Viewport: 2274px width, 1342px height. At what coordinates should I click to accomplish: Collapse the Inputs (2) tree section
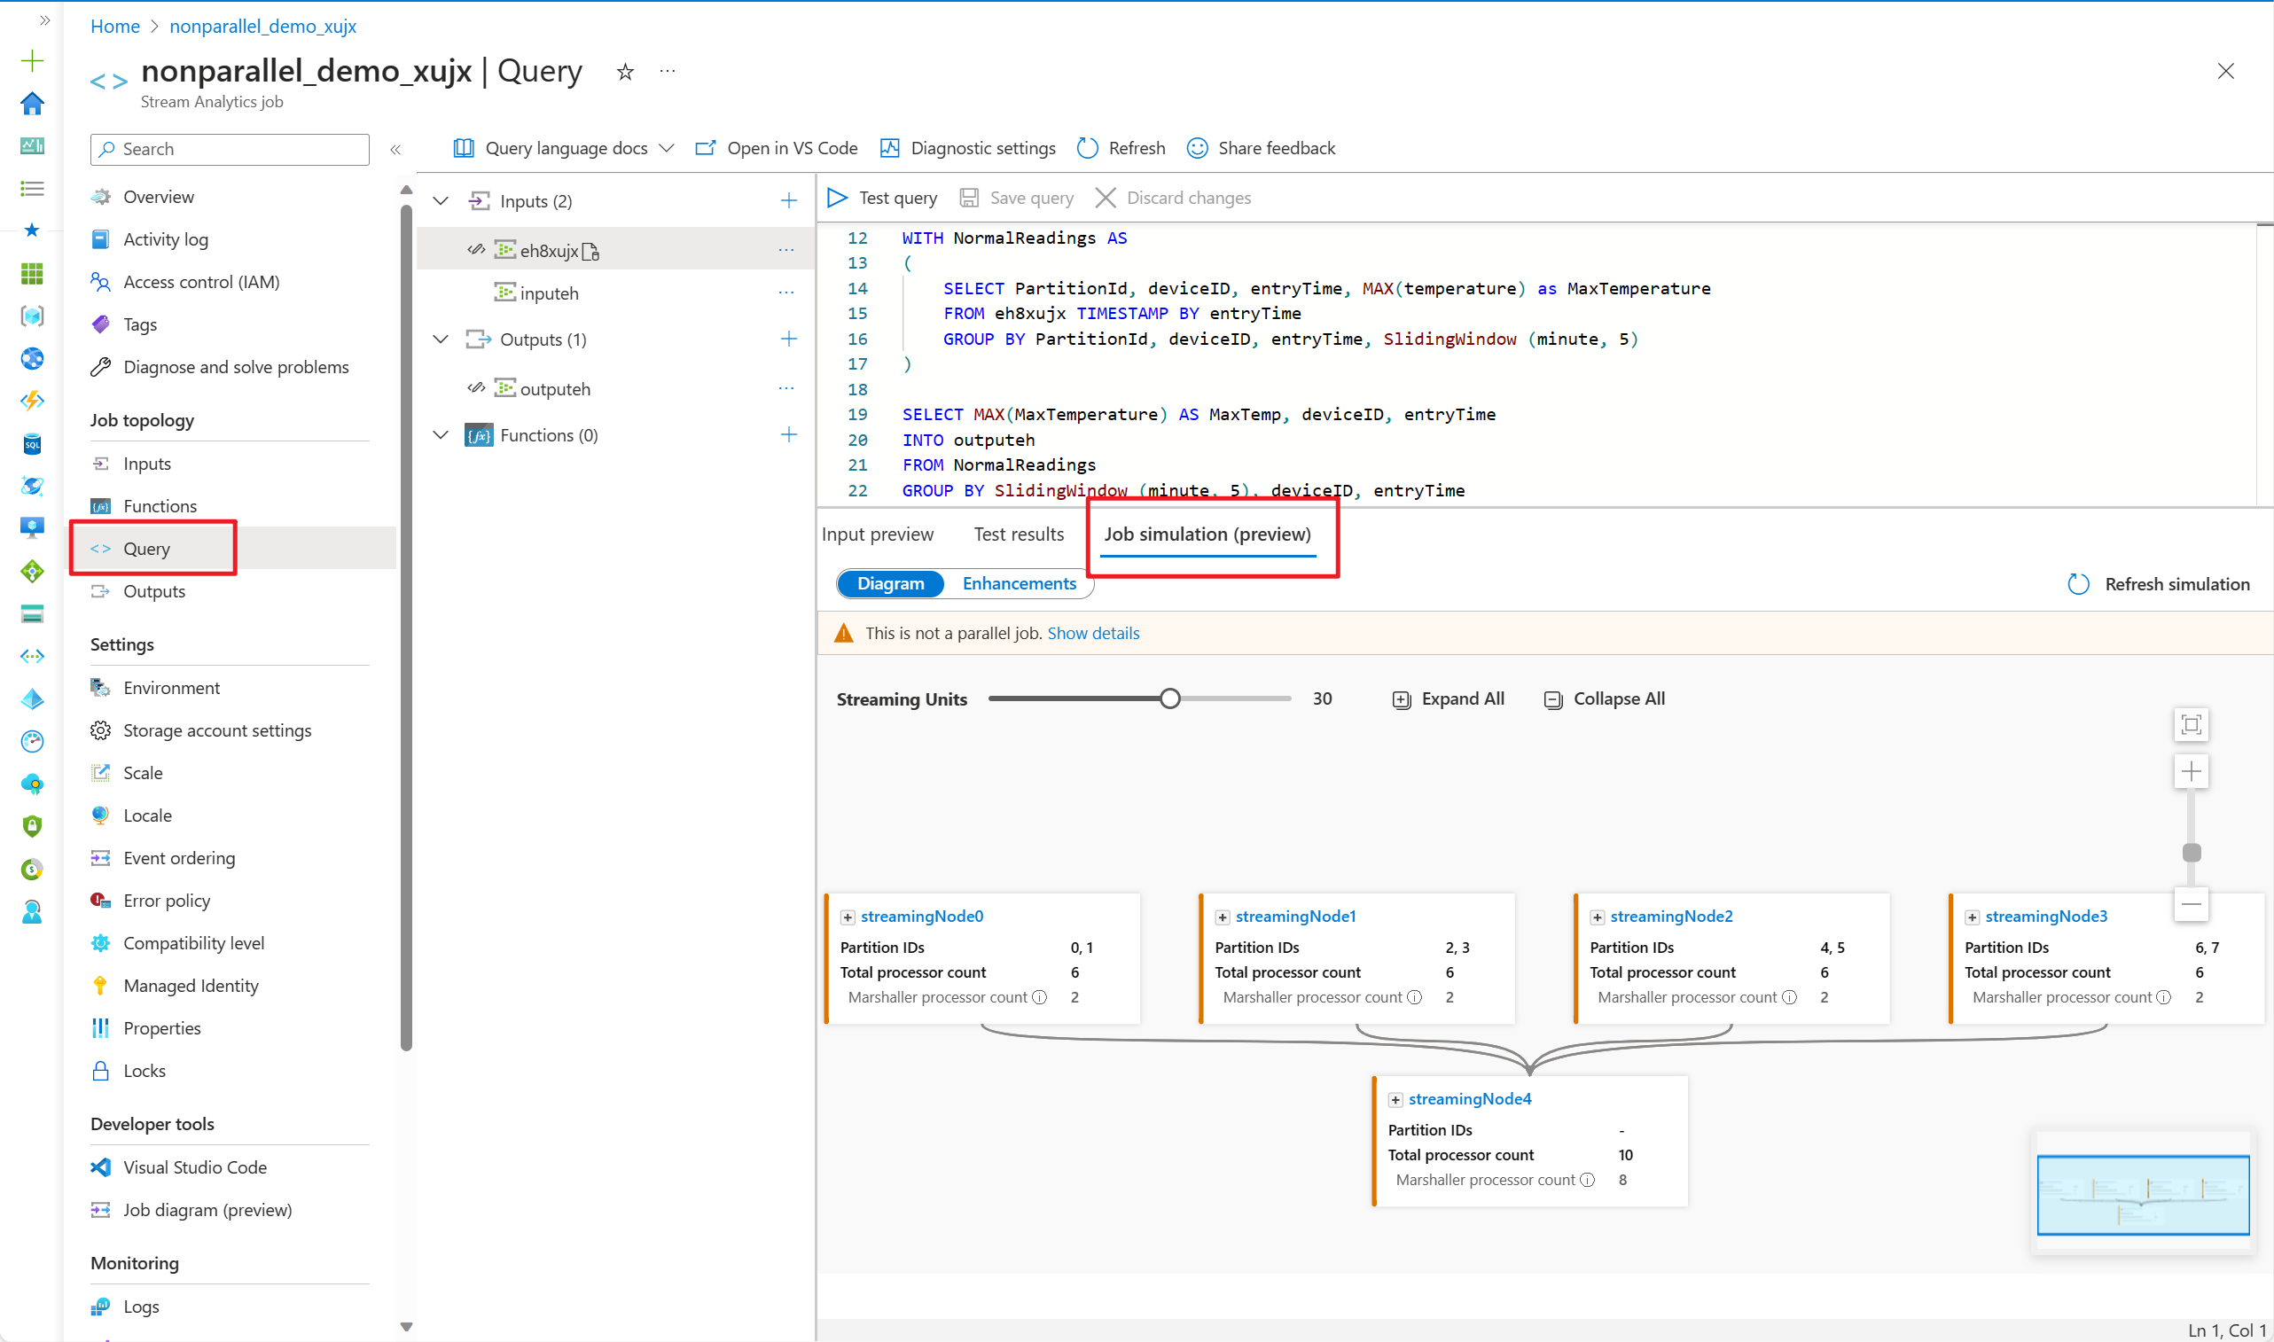[441, 200]
